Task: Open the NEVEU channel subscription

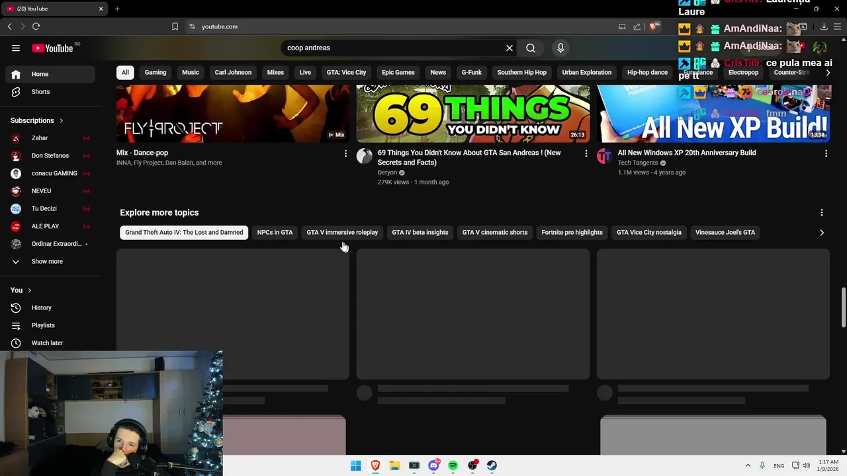Action: pos(50,191)
